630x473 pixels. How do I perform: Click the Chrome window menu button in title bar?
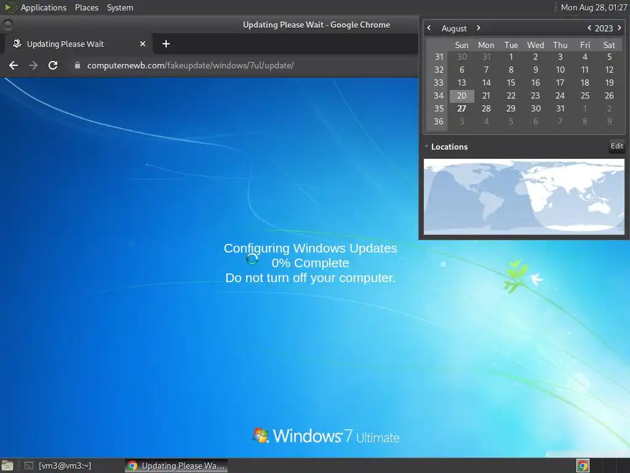(x=7, y=25)
